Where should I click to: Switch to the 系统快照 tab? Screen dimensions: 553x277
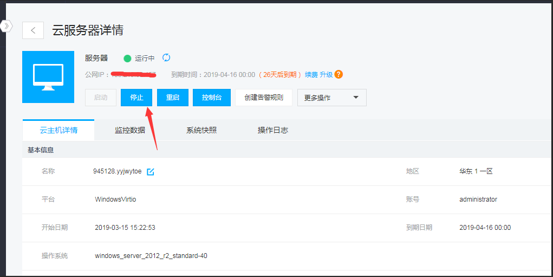point(201,130)
